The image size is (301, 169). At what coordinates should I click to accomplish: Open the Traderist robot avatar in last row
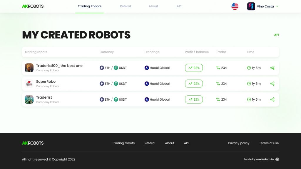(29, 100)
